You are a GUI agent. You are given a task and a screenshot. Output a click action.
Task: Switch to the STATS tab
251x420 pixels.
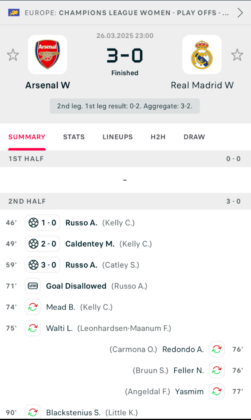tap(74, 137)
